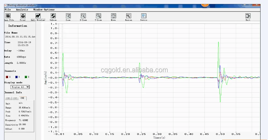Image resolution: width=268 pixels, height=140 pixels.
Task: Click the Rate value 4000sps
Action: click(21, 57)
